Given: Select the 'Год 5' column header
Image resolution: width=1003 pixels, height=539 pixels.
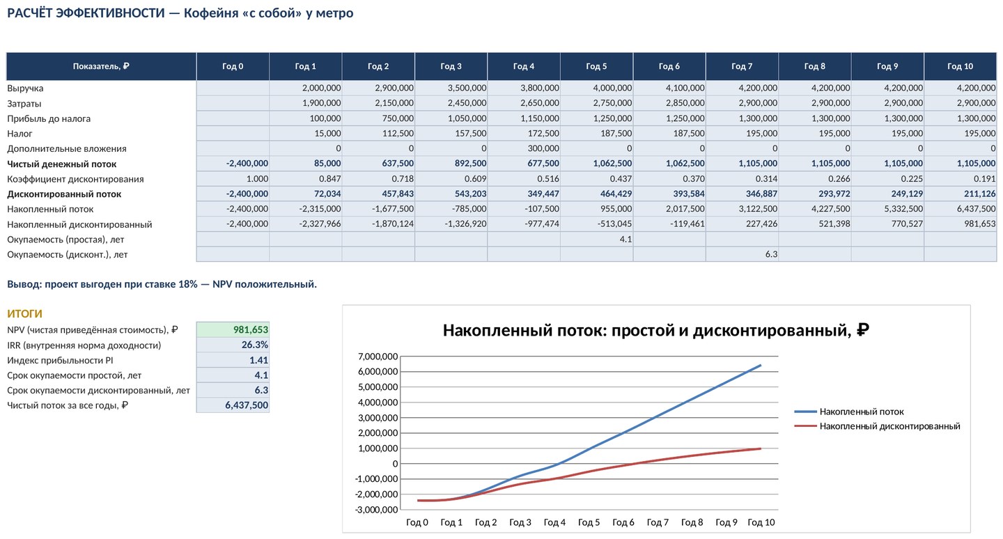Looking at the screenshot, I should point(596,66).
